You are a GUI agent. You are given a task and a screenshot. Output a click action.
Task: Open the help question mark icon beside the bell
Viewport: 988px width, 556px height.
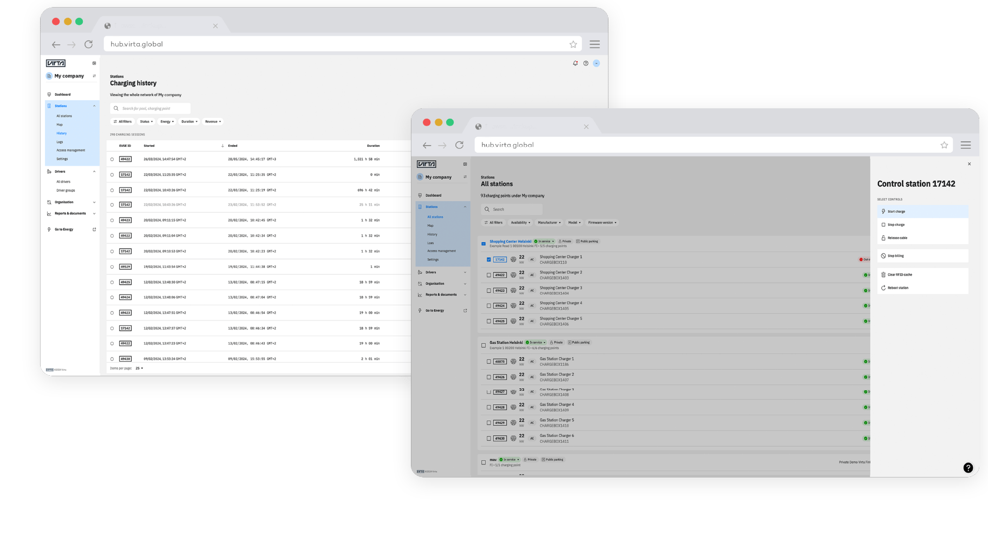586,63
